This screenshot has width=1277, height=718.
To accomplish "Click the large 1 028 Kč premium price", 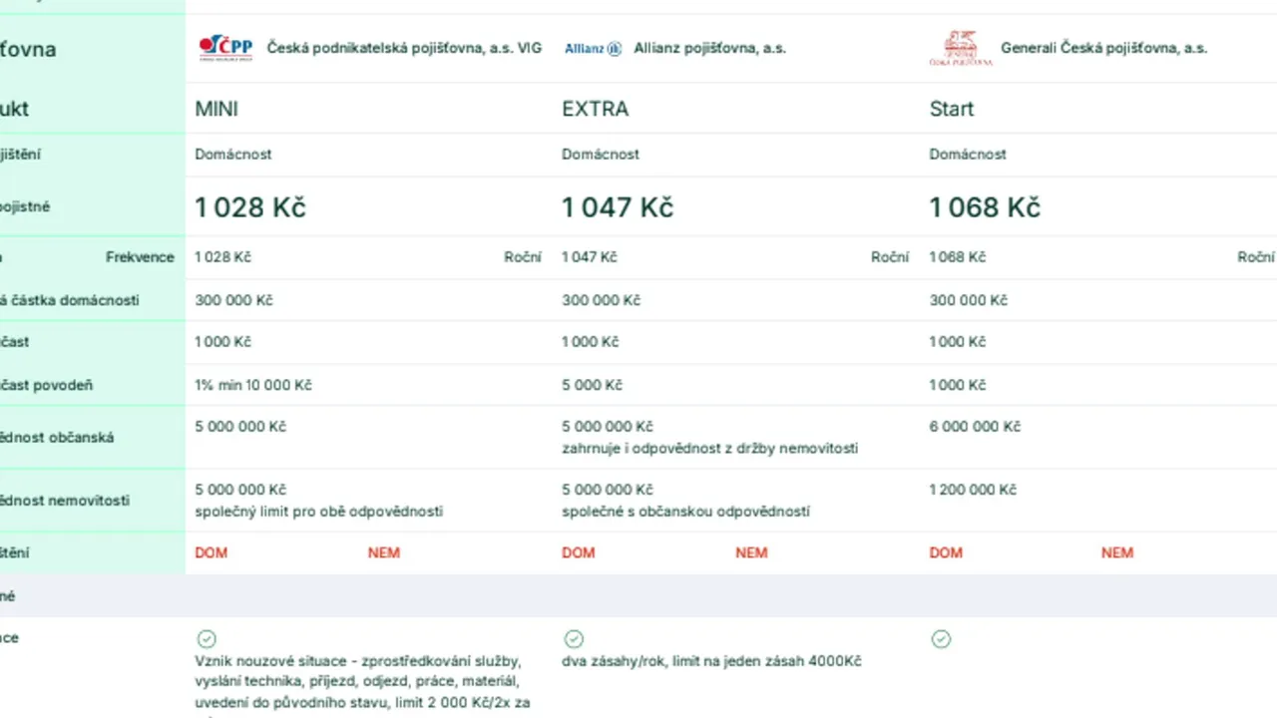I will (250, 207).
